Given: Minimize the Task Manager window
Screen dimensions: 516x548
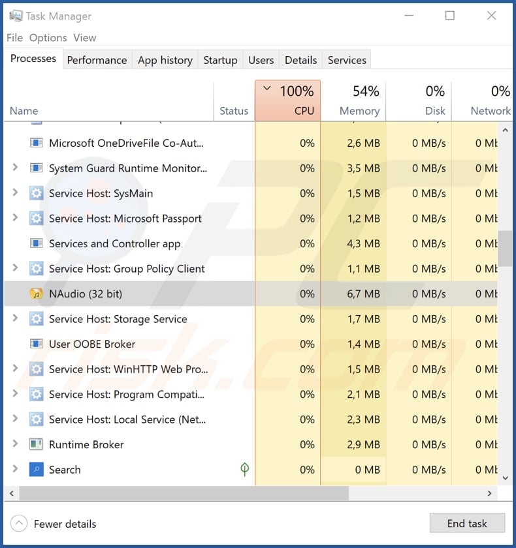Looking at the screenshot, I should (x=409, y=16).
